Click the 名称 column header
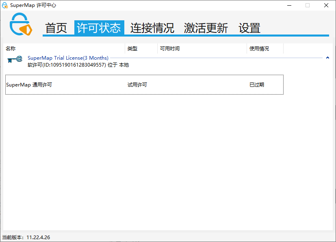 pyautogui.click(x=64, y=49)
